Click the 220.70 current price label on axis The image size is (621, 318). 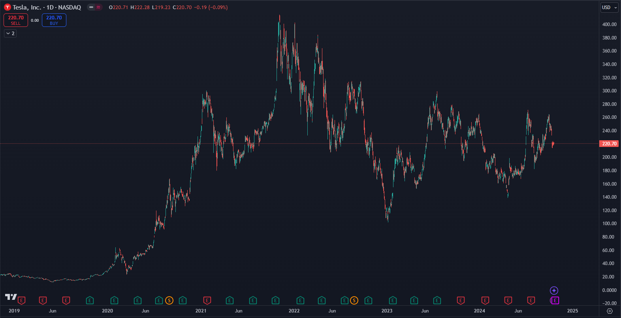coord(609,144)
